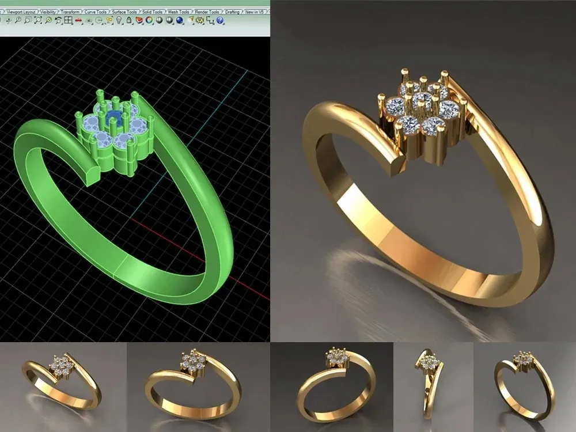The width and height of the screenshot is (576, 432).
Task: Click the red car Set View icon
Action: pyautogui.click(x=78, y=21)
